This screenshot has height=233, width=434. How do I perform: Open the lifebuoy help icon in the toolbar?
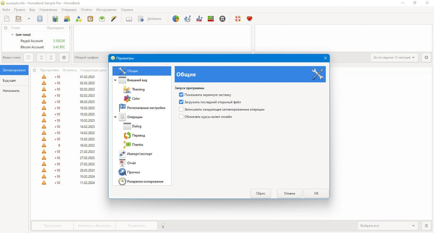click(x=238, y=19)
